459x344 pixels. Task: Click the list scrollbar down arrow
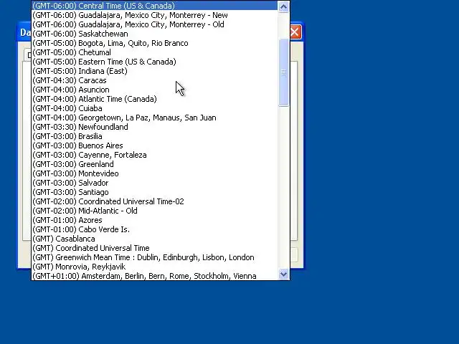(283, 274)
